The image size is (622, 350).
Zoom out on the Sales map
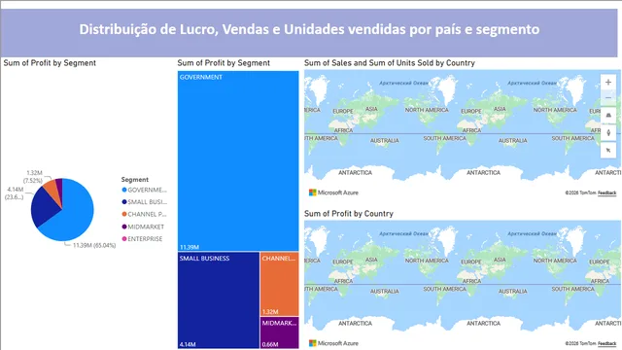tap(608, 97)
